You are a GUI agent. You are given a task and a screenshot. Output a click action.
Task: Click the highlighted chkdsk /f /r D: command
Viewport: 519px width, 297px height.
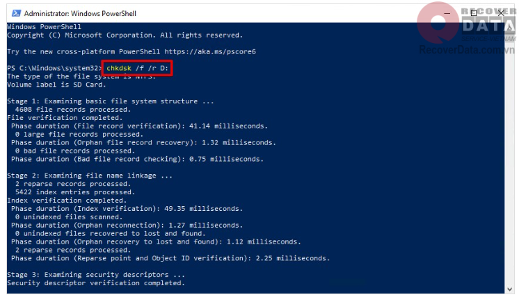pos(138,68)
